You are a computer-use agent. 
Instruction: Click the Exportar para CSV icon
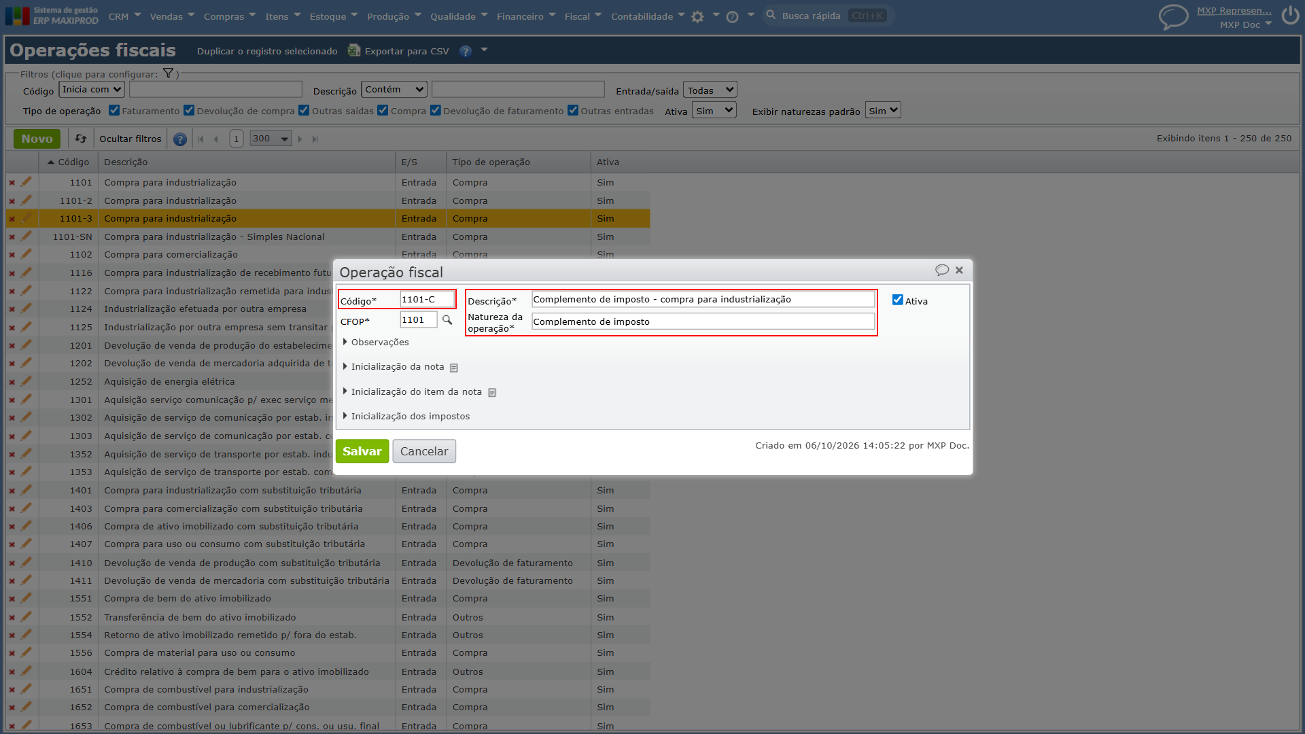(354, 50)
